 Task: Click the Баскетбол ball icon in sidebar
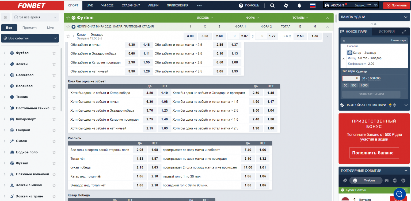pyautogui.click(x=12, y=75)
